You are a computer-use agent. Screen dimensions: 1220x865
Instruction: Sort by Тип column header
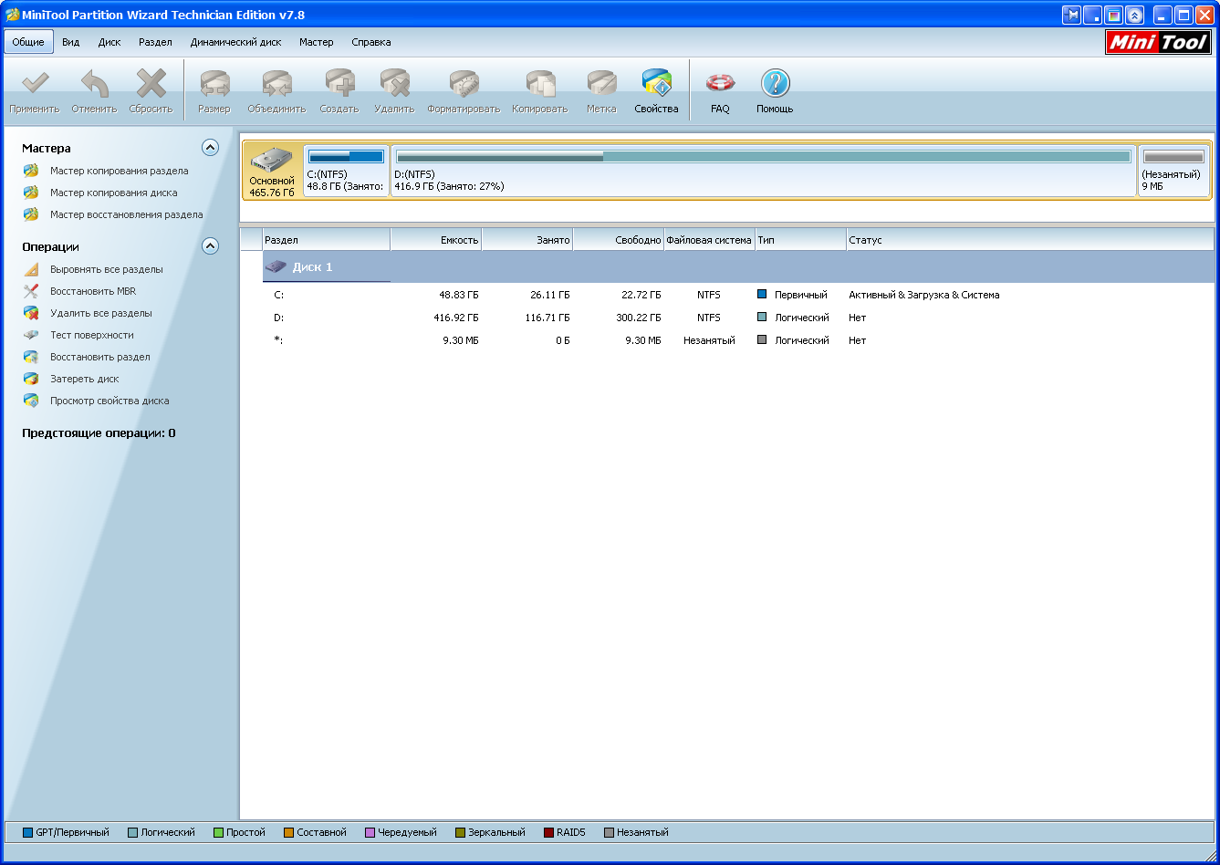tap(801, 240)
